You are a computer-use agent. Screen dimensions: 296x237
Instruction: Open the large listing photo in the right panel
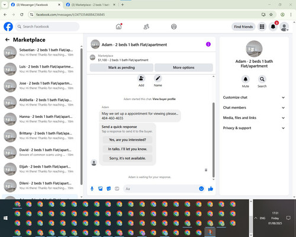[254, 49]
